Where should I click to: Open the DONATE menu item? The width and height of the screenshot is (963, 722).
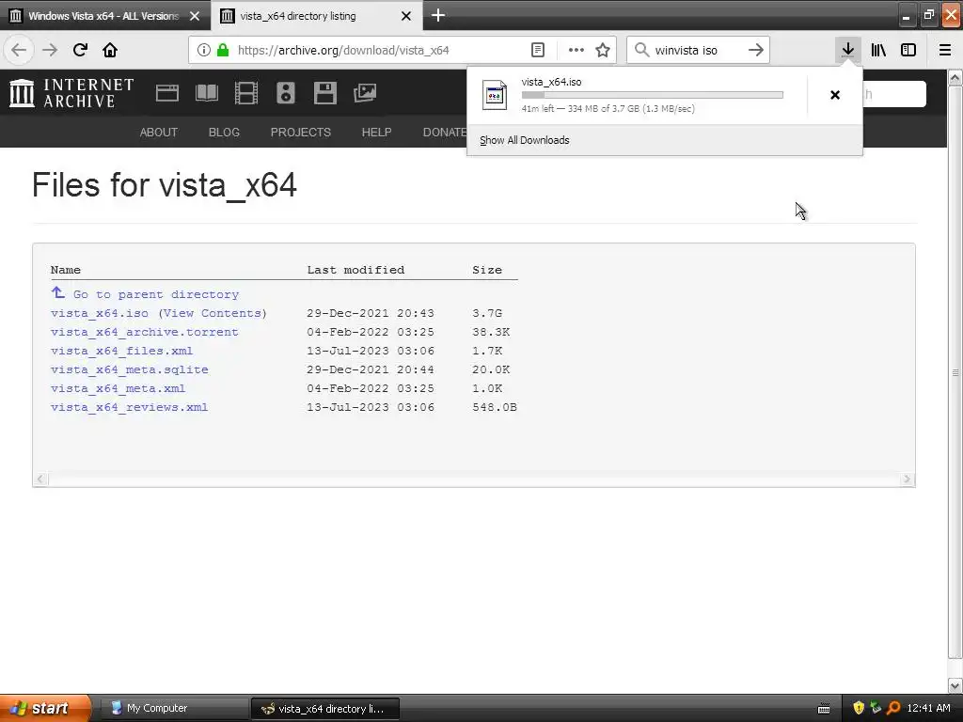click(x=445, y=132)
